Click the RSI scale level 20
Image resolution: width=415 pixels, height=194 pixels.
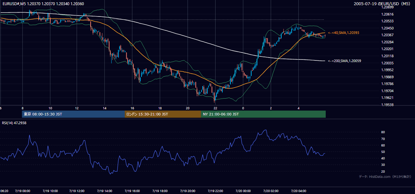[383, 171]
